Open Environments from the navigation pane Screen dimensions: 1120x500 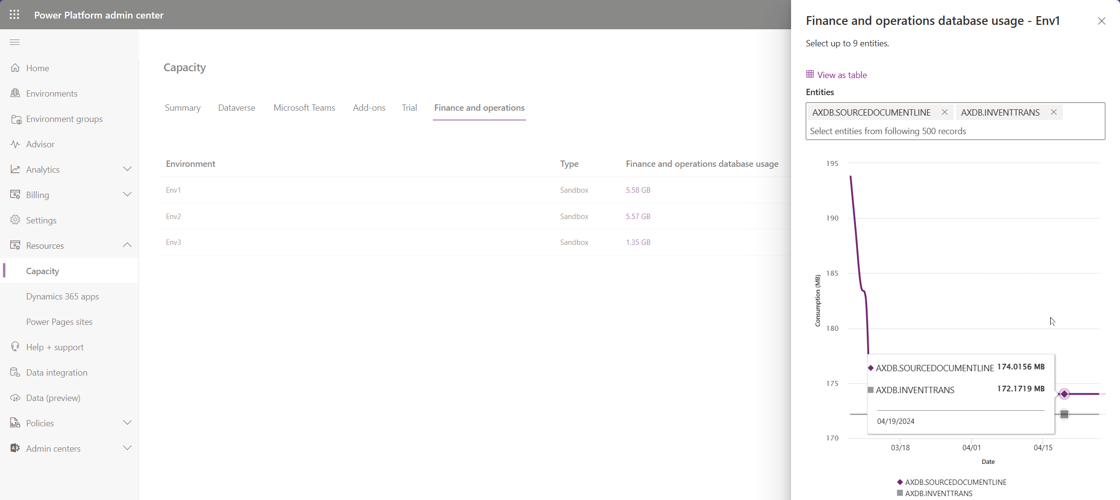(51, 93)
